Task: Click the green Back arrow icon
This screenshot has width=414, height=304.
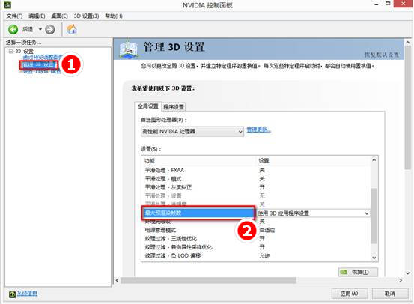Action: tap(13, 30)
